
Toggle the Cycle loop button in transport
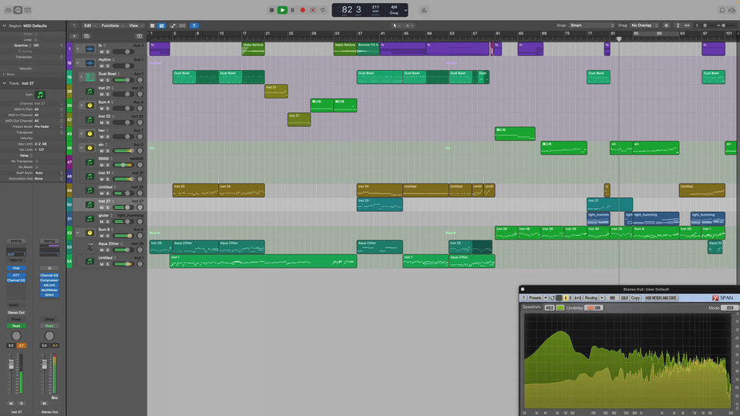[x=323, y=10]
